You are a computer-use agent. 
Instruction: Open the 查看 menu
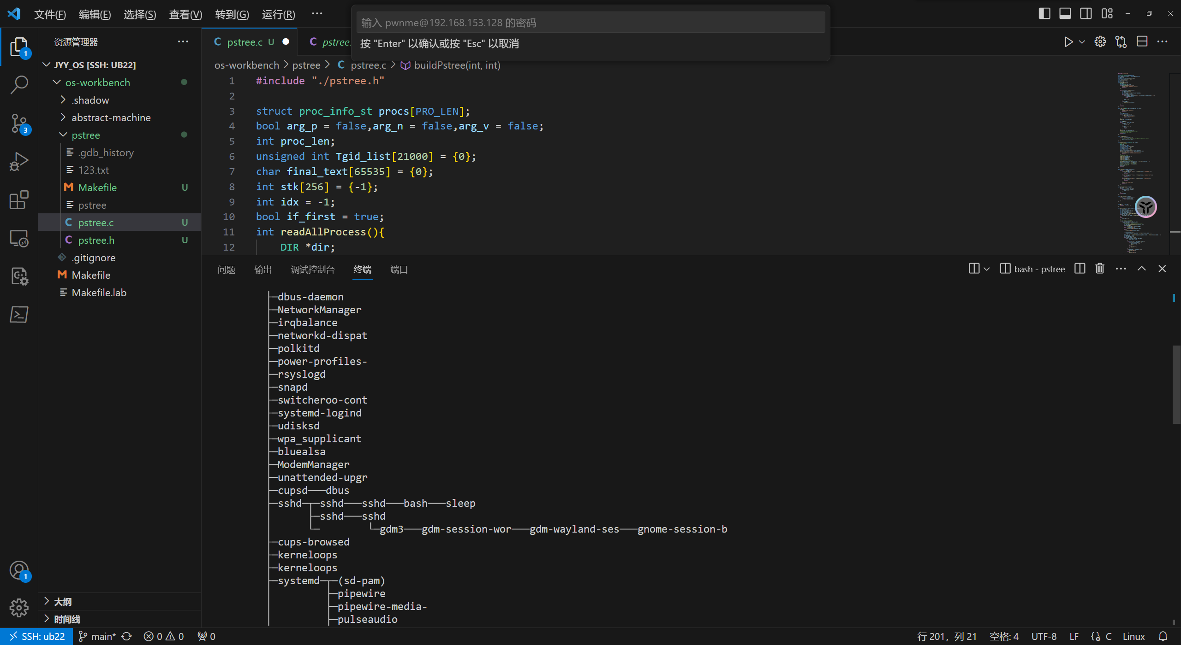coord(185,14)
